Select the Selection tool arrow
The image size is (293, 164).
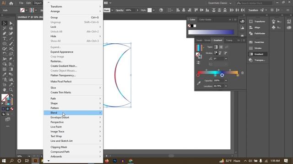(x=5, y=23)
